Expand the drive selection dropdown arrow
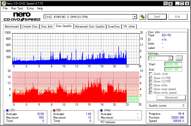 coord(135,17)
